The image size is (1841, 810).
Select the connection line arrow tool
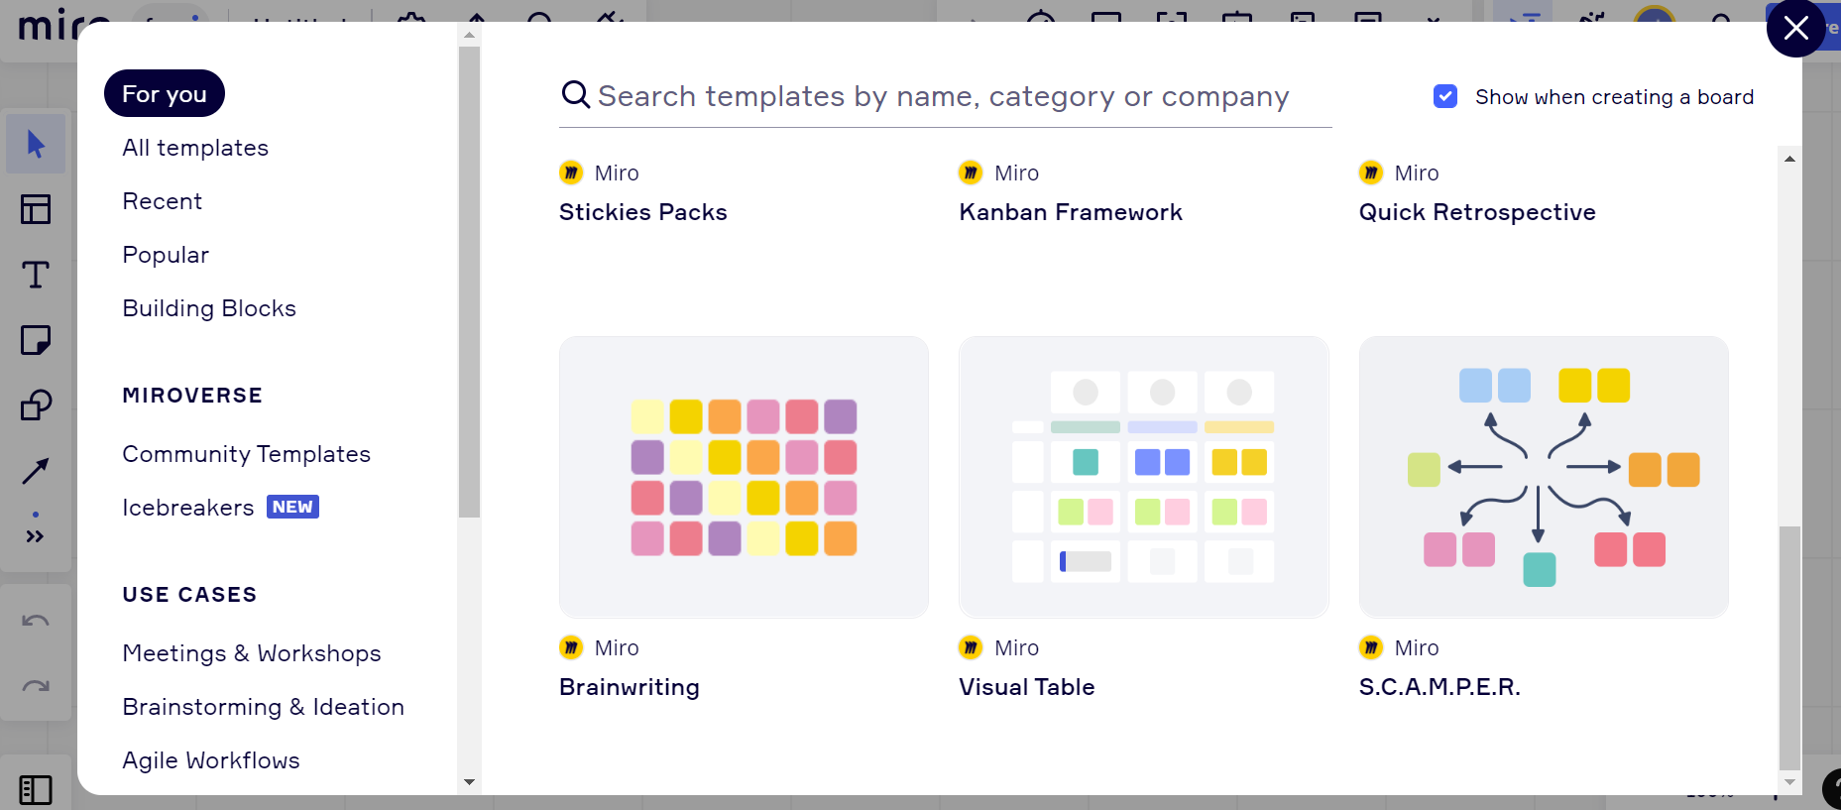(x=36, y=470)
